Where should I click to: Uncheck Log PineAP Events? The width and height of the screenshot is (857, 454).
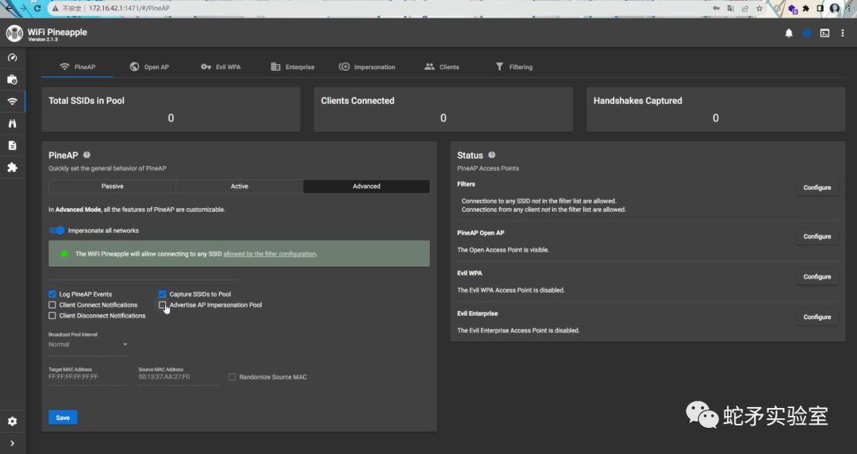tap(52, 294)
